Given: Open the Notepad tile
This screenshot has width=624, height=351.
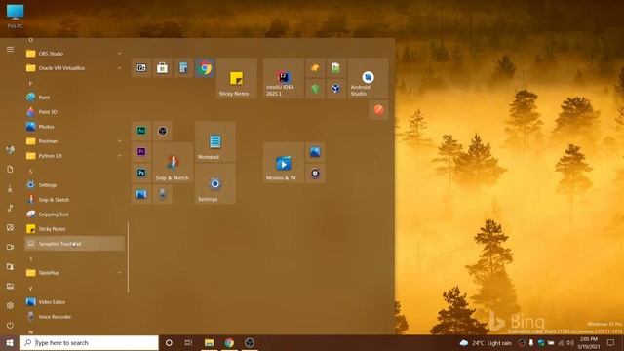Looking at the screenshot, I should [x=215, y=141].
